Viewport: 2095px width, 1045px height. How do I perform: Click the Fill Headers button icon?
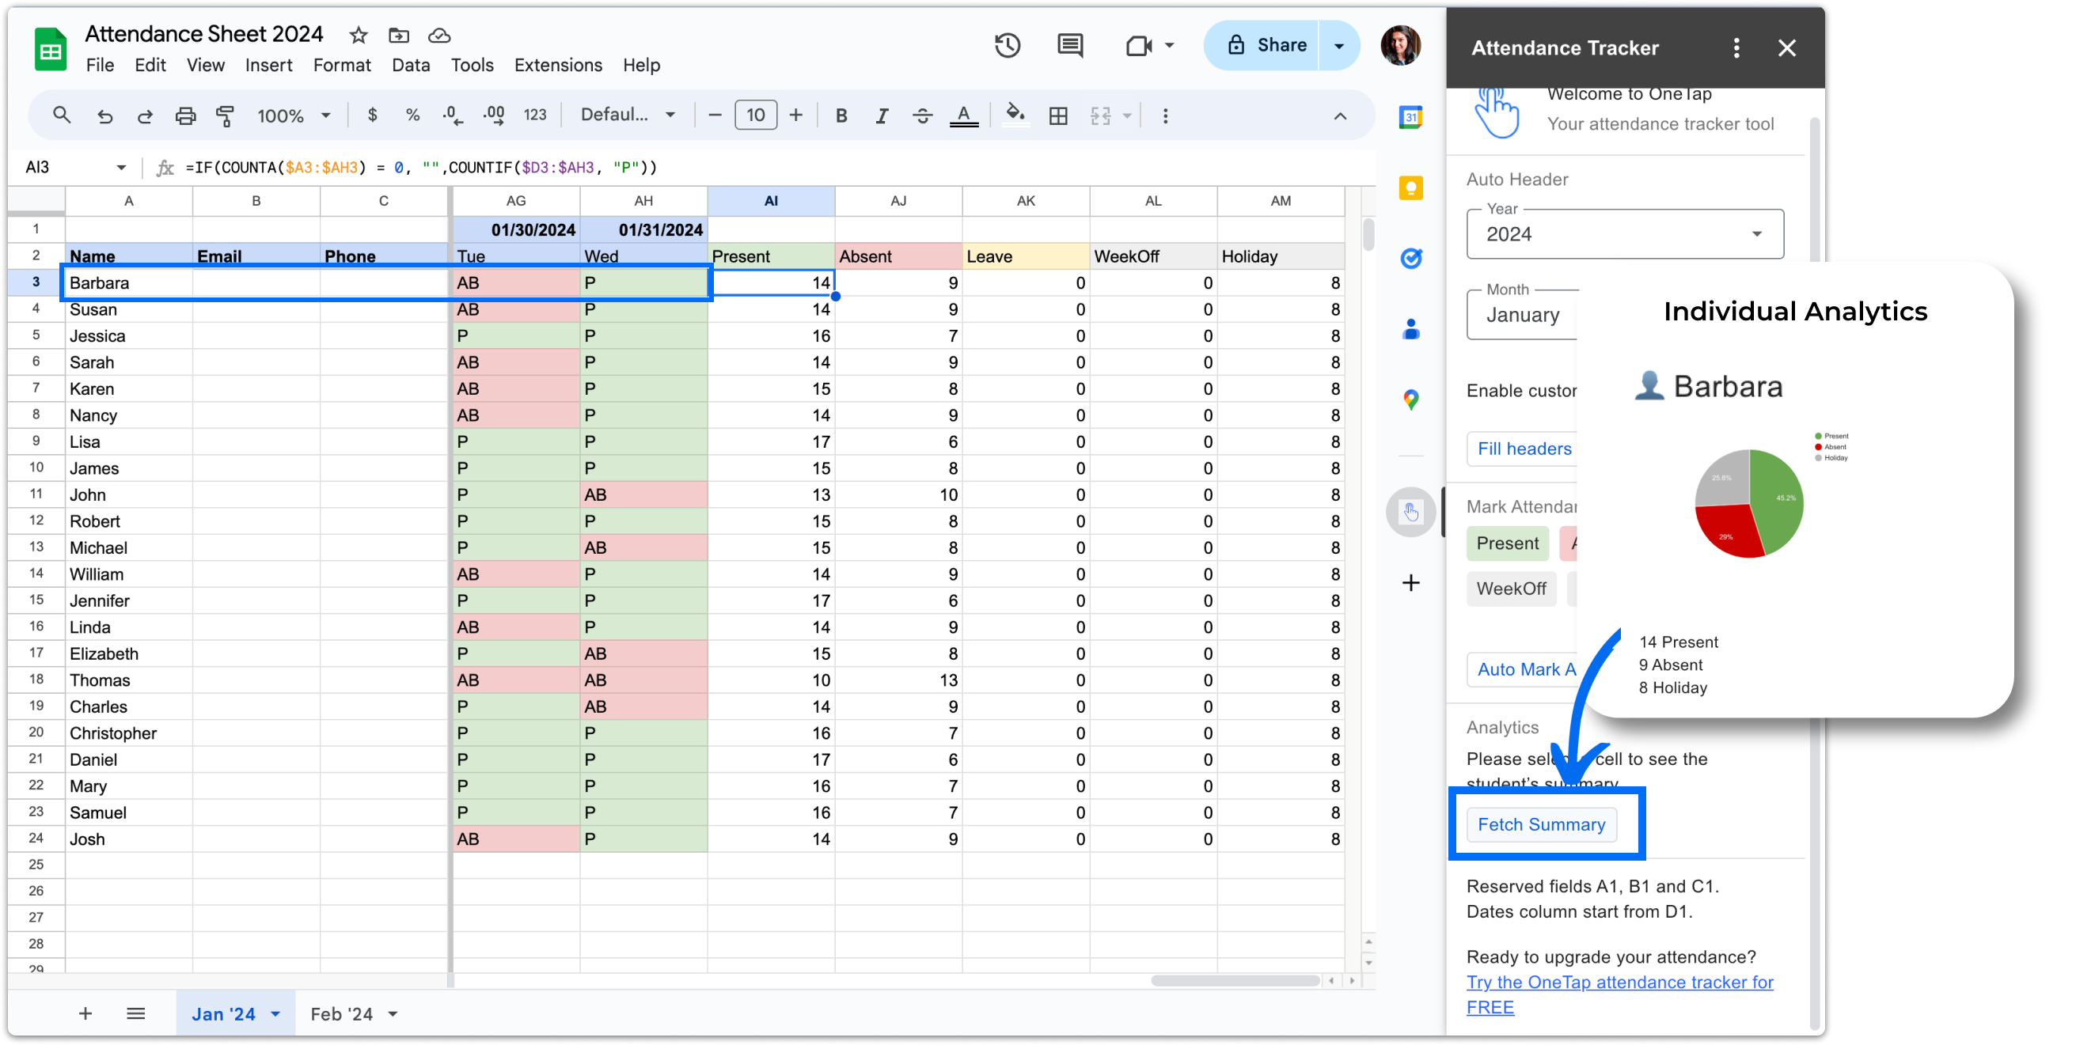click(1524, 449)
